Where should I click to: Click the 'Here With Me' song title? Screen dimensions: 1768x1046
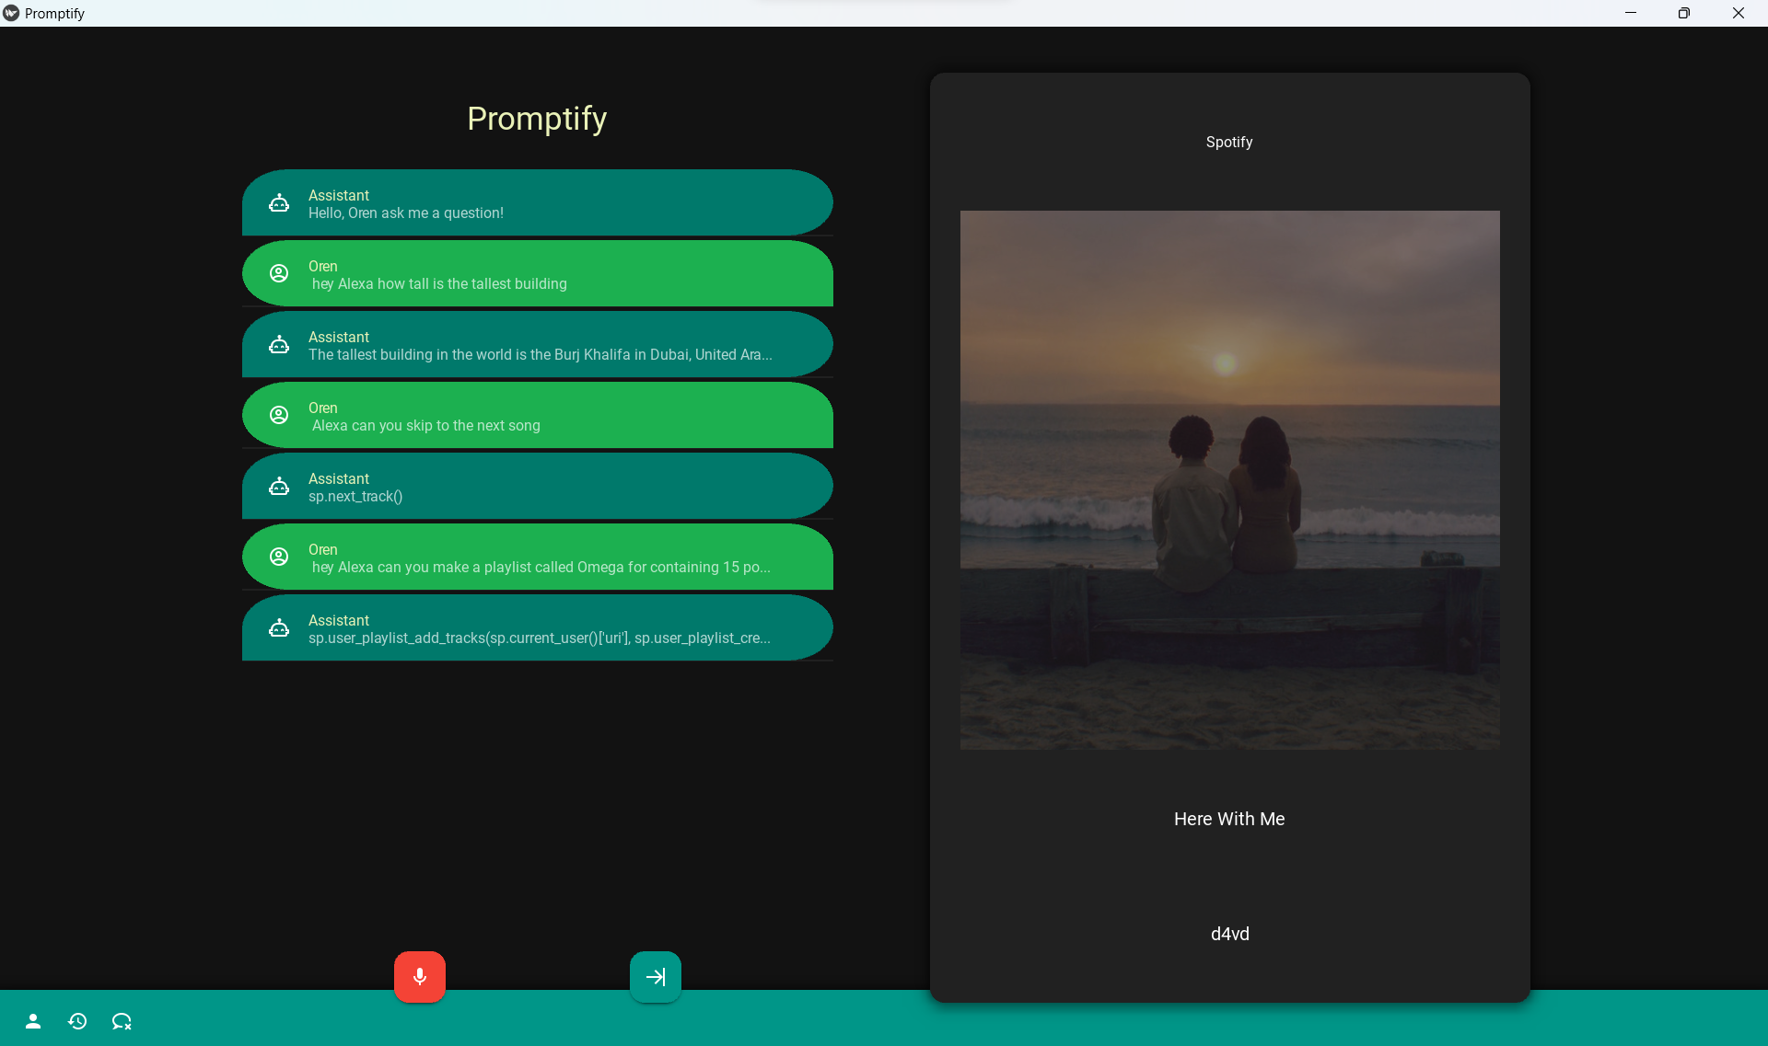click(x=1229, y=819)
